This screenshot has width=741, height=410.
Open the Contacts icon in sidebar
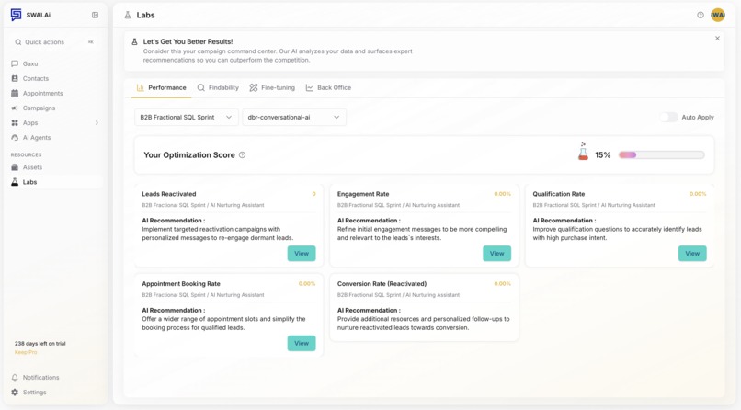[15, 78]
